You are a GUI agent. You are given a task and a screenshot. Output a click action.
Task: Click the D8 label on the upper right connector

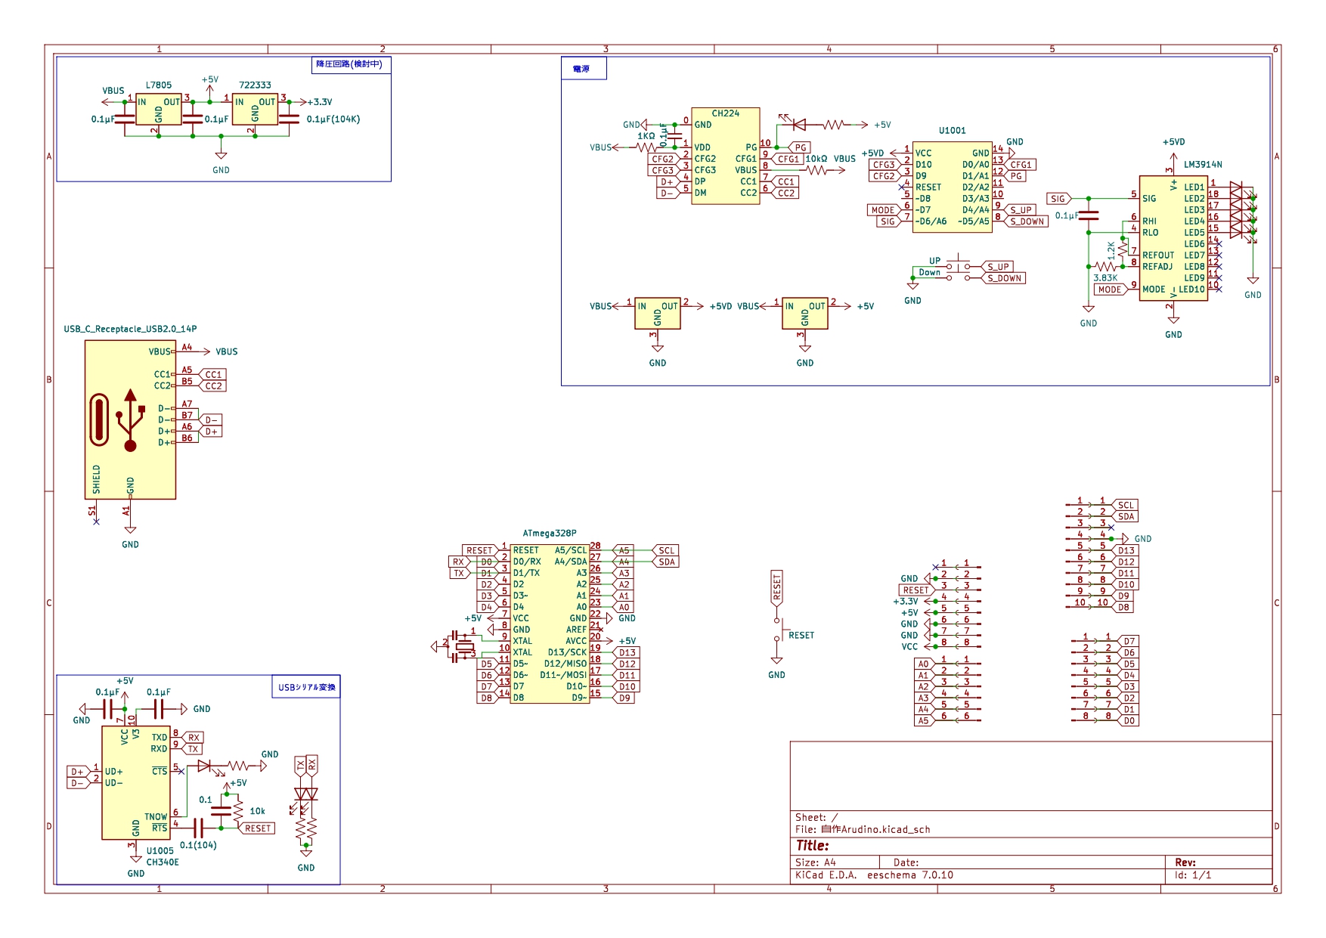point(1123,607)
